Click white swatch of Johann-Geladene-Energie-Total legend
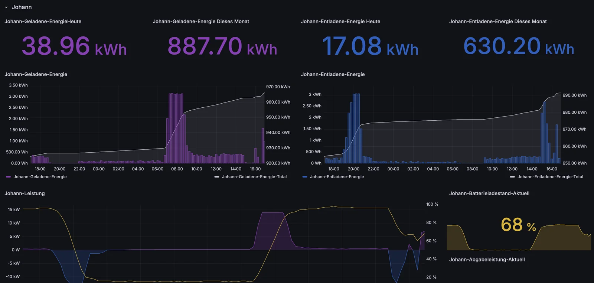Image resolution: width=594 pixels, height=283 pixels. coord(217,177)
